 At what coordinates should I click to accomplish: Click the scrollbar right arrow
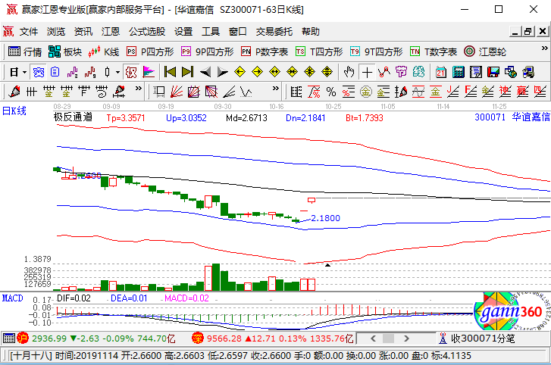pyautogui.click(x=406, y=338)
